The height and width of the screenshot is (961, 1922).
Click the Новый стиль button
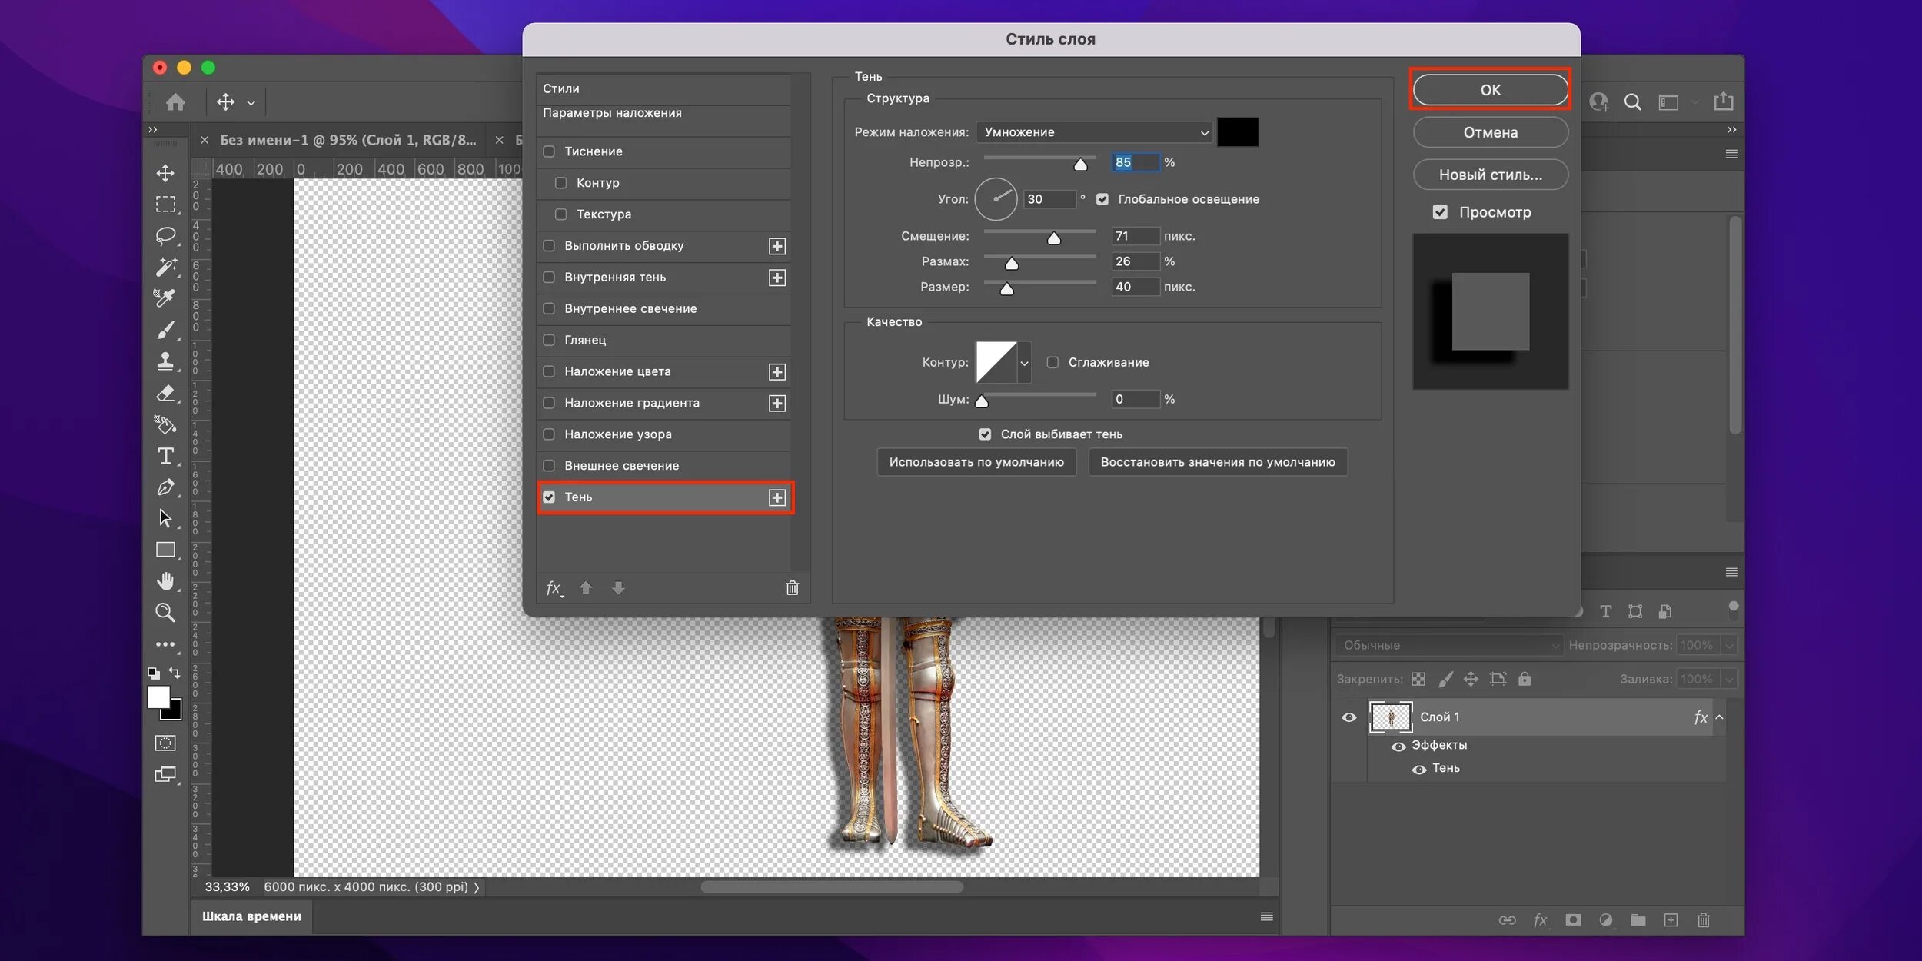click(x=1490, y=175)
